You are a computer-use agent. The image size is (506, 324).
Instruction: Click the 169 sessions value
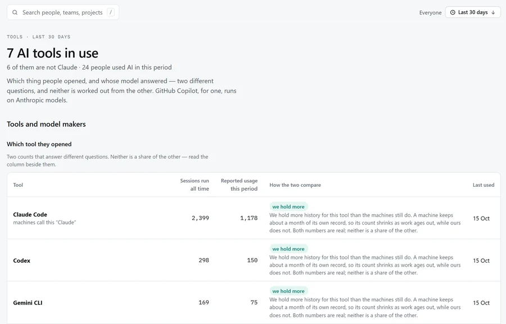point(204,303)
